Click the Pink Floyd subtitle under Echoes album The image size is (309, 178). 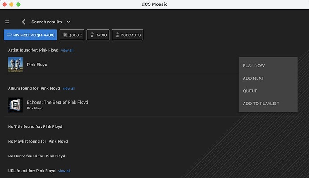[34, 108]
